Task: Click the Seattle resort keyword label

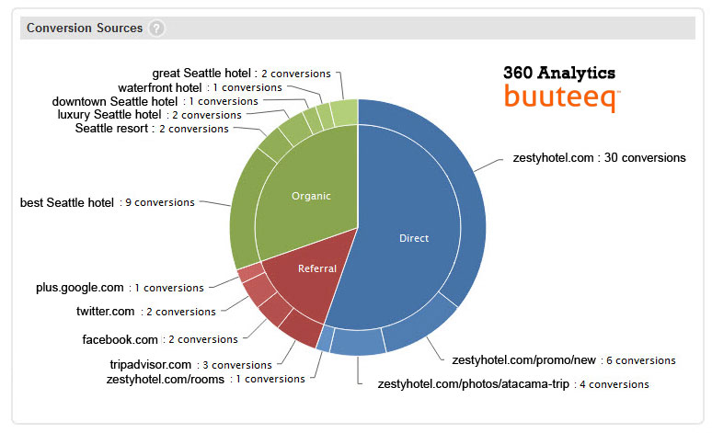Action: pyautogui.click(x=151, y=129)
